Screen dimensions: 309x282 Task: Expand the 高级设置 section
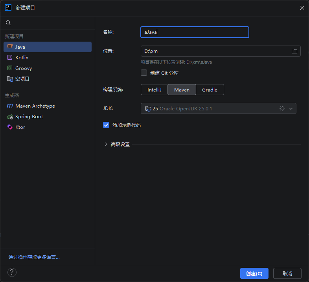[106, 145]
